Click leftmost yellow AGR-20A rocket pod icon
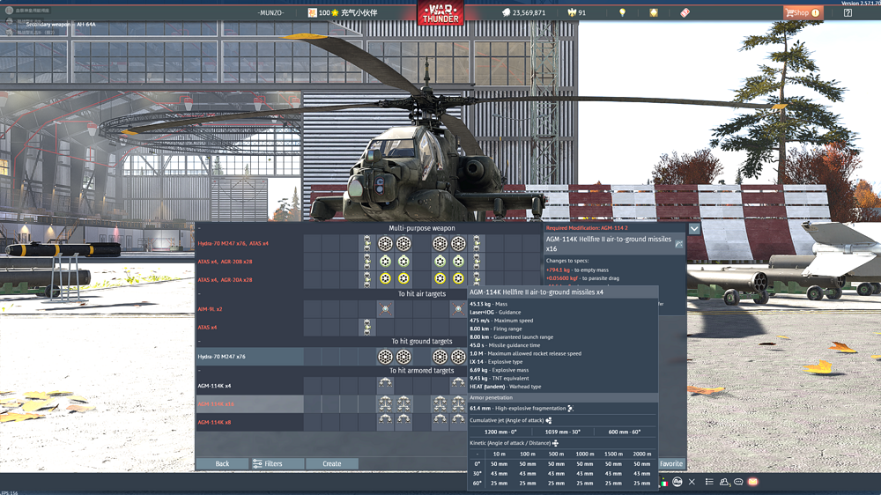Screen dimensions: 881x495 click(x=385, y=278)
